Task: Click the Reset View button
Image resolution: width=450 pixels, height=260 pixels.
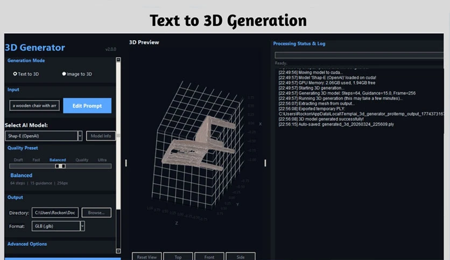Action: tap(147, 257)
